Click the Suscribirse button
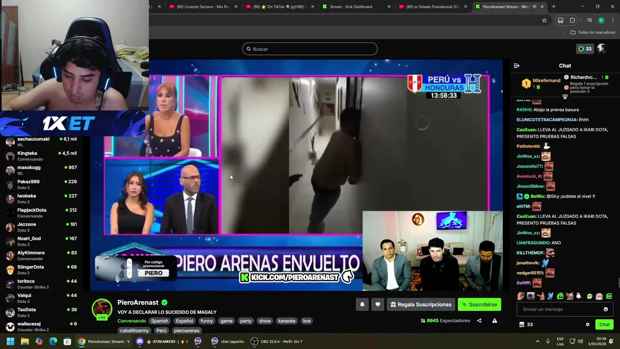 point(480,304)
